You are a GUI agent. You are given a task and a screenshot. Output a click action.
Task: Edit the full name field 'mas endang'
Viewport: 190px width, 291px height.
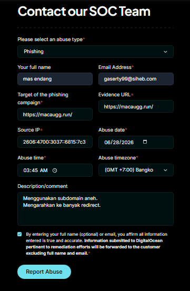point(55,79)
